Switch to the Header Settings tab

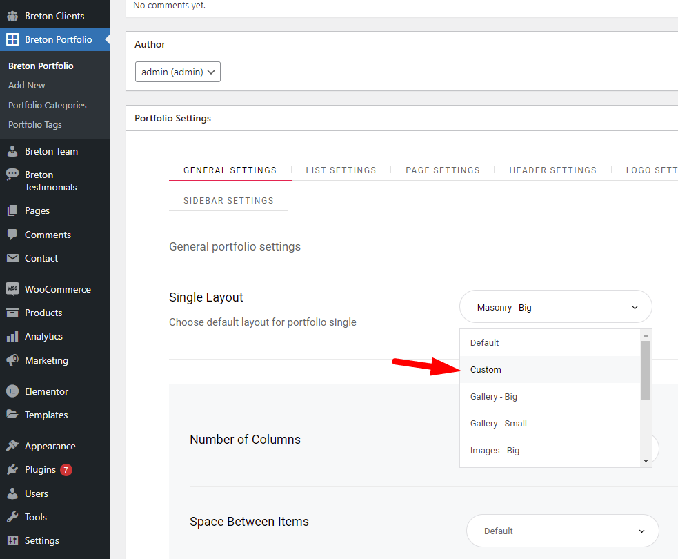coord(552,170)
